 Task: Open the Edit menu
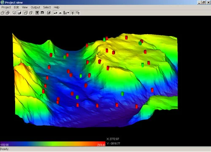click(x=16, y=7)
